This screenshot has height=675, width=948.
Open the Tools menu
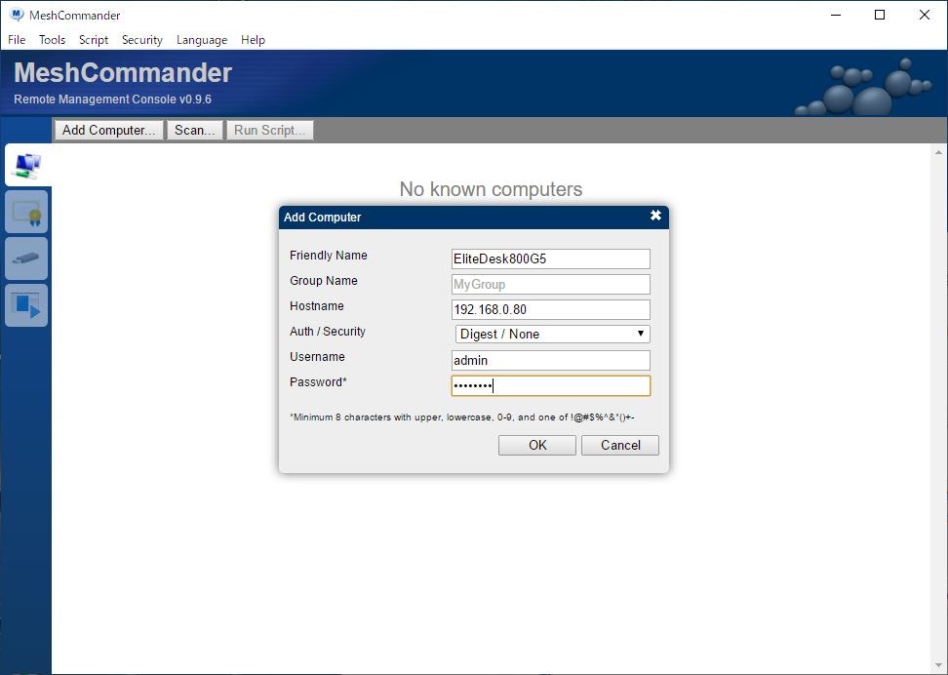click(x=52, y=40)
